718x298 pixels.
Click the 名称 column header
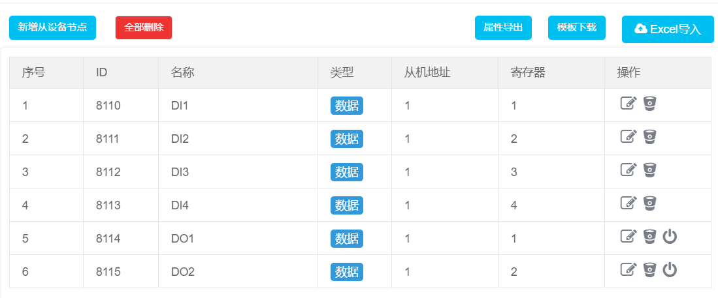[183, 72]
